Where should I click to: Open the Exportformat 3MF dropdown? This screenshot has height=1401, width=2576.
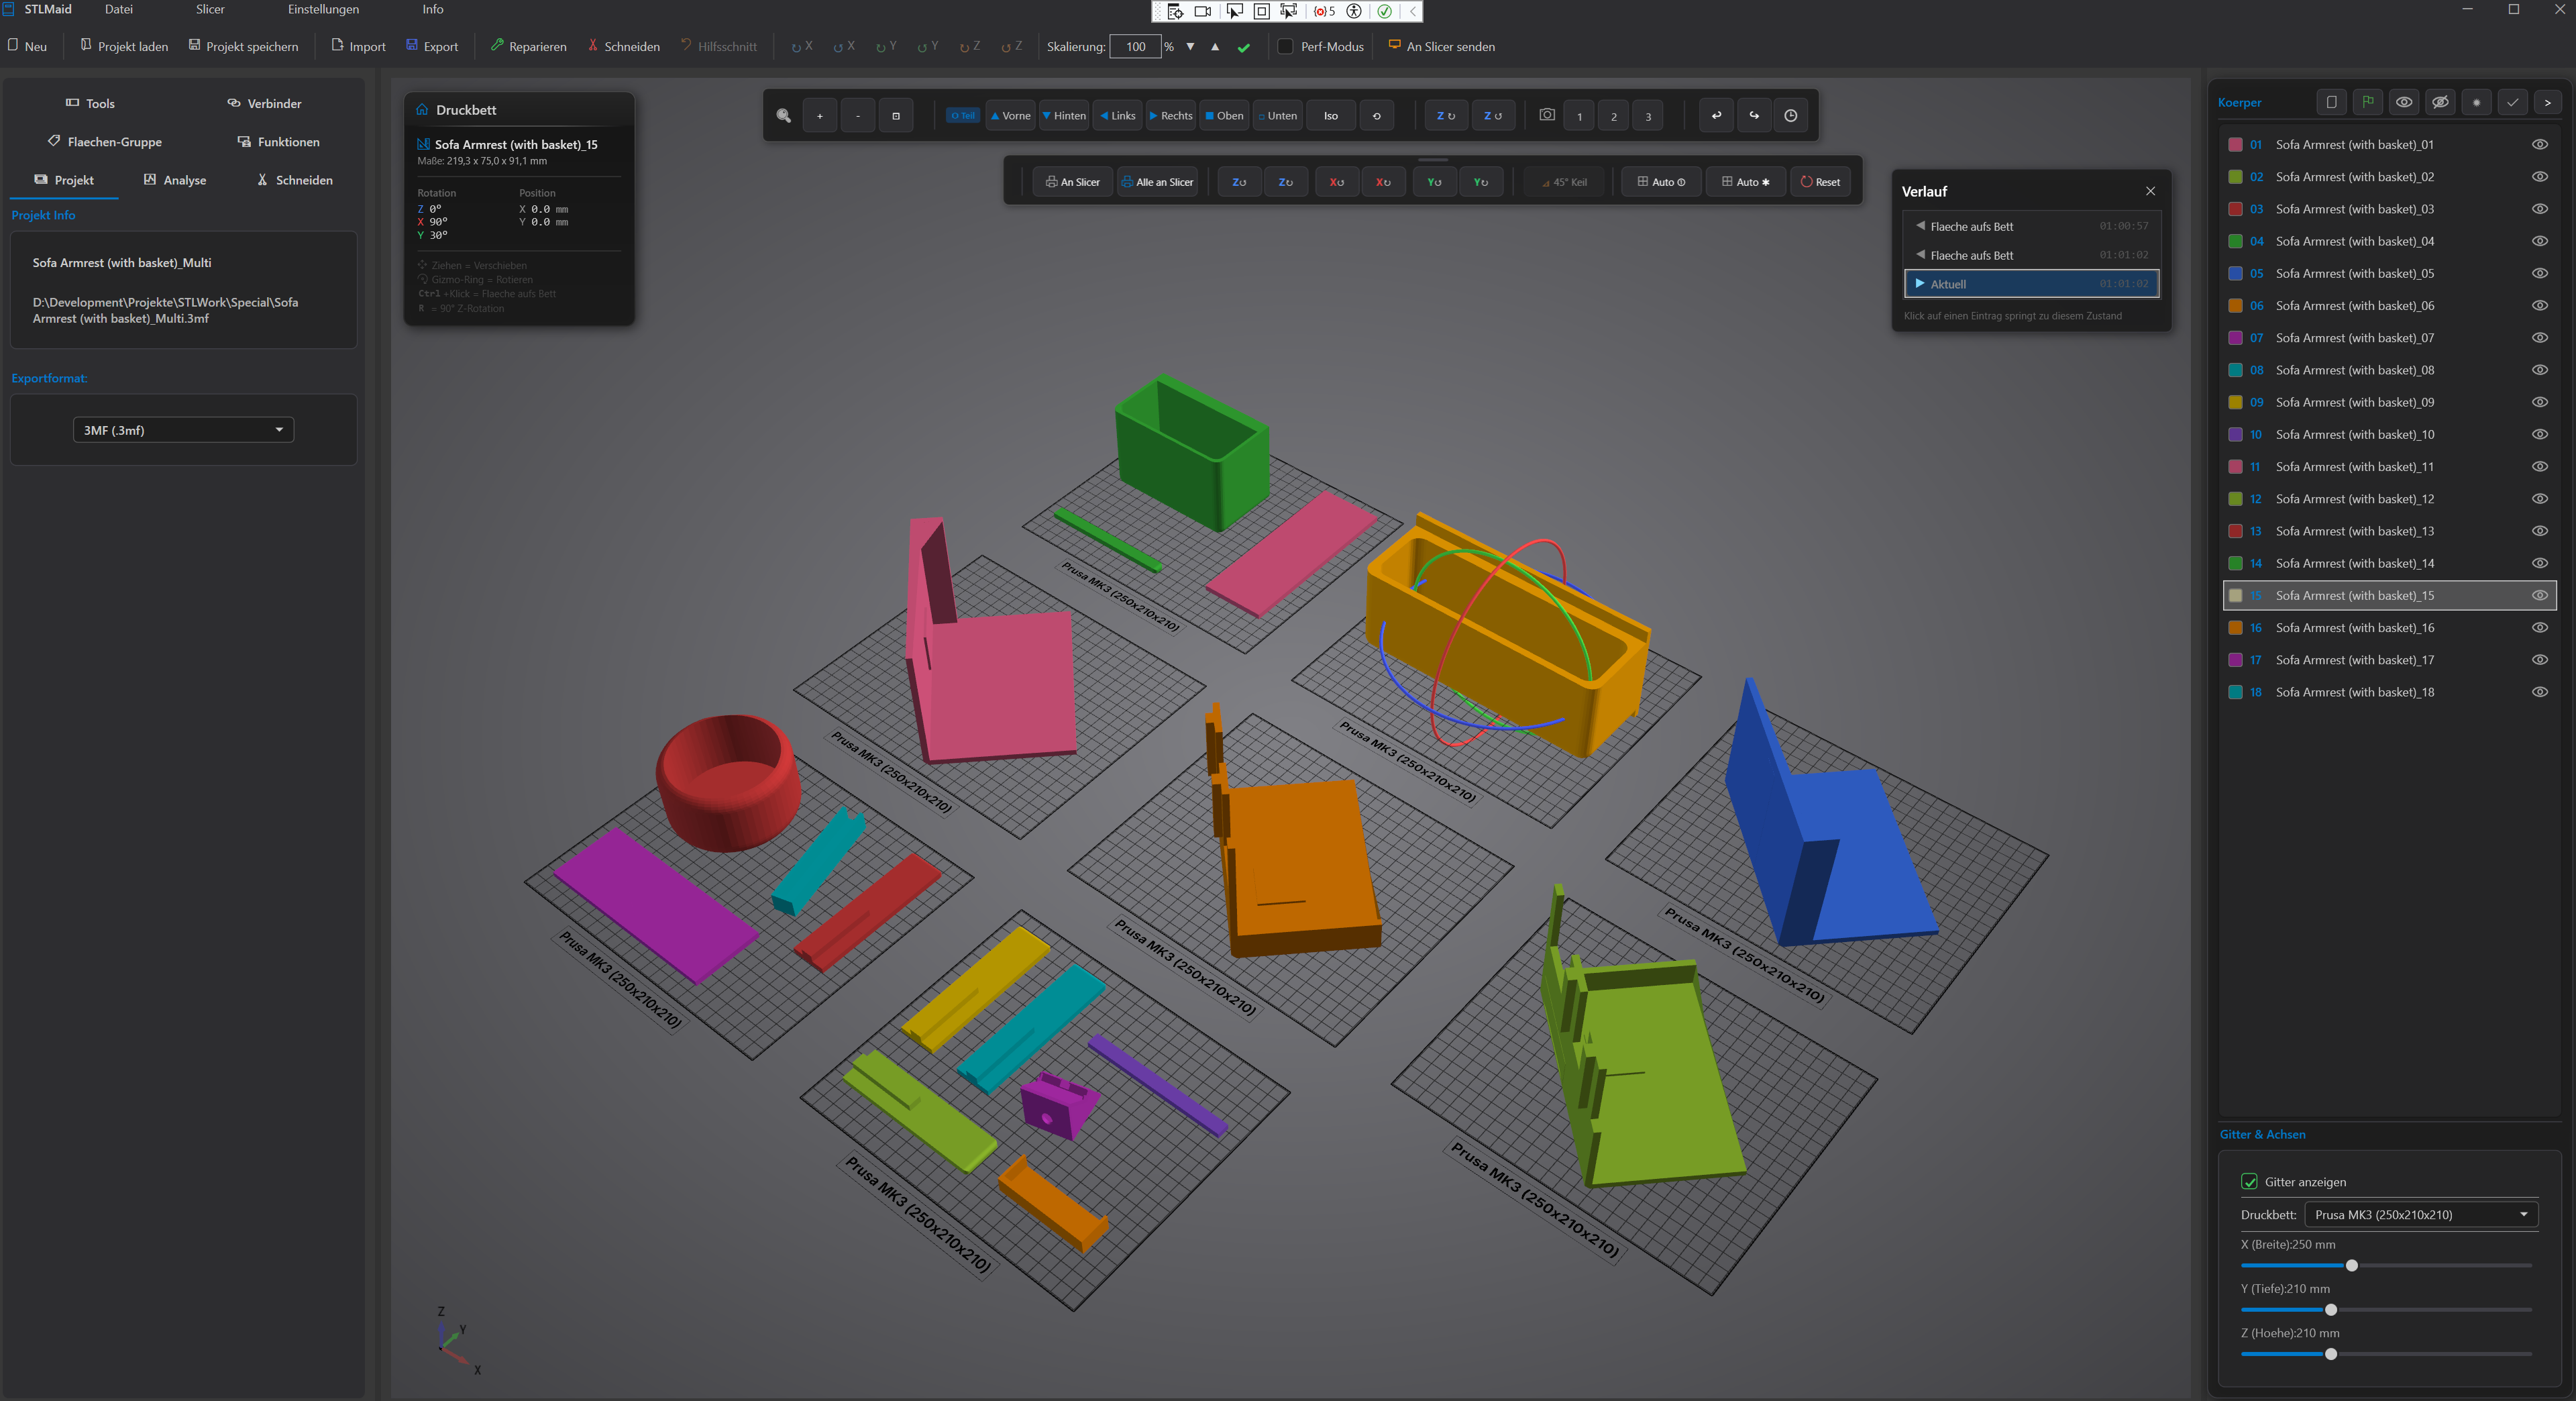click(x=183, y=430)
